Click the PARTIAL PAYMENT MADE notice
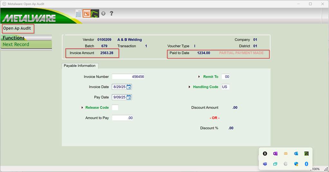 click(x=241, y=53)
